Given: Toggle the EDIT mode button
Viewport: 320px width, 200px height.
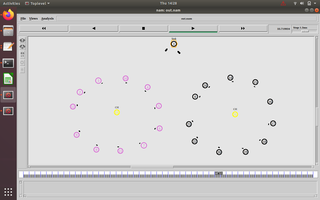Looking at the screenshot, I should 22,54.
